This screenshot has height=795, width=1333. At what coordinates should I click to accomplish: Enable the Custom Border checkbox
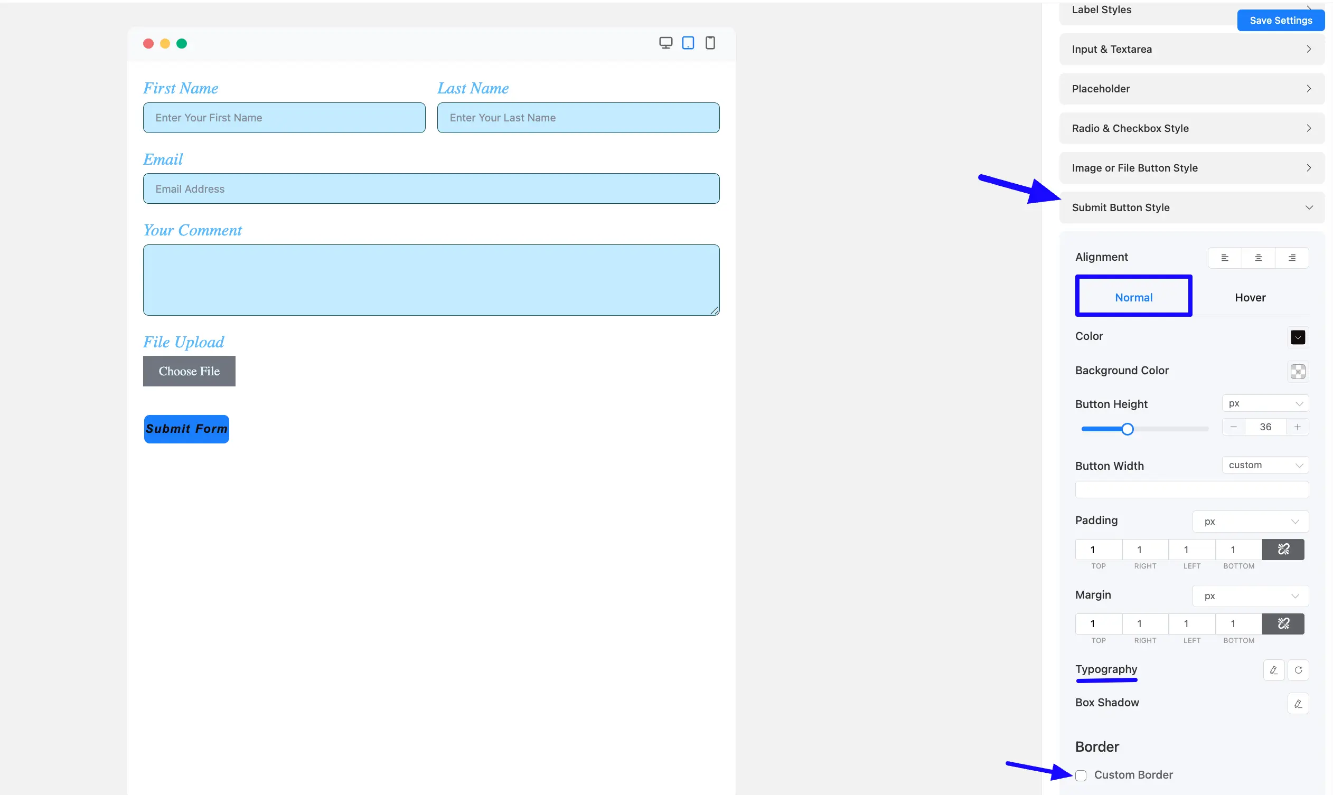click(1081, 775)
